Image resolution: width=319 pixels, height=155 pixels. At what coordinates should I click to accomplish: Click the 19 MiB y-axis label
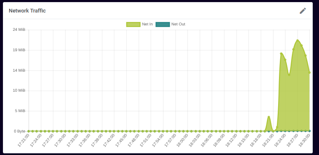pos(19,50)
